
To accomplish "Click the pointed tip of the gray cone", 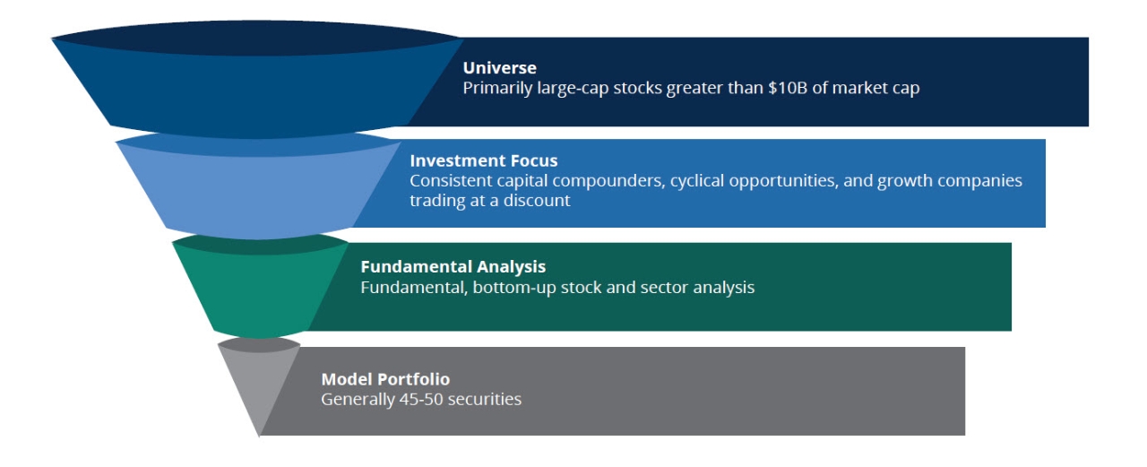I will (260, 432).
